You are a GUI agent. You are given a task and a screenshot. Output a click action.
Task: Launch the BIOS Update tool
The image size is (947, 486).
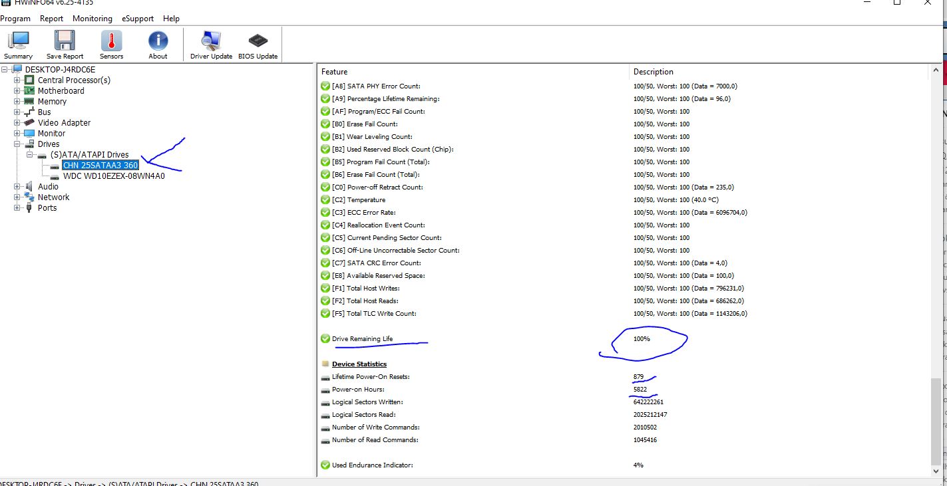click(x=258, y=45)
